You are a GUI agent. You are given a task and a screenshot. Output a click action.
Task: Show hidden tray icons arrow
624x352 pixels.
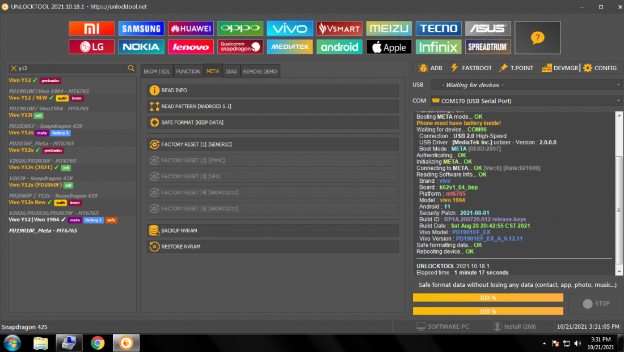(544, 344)
